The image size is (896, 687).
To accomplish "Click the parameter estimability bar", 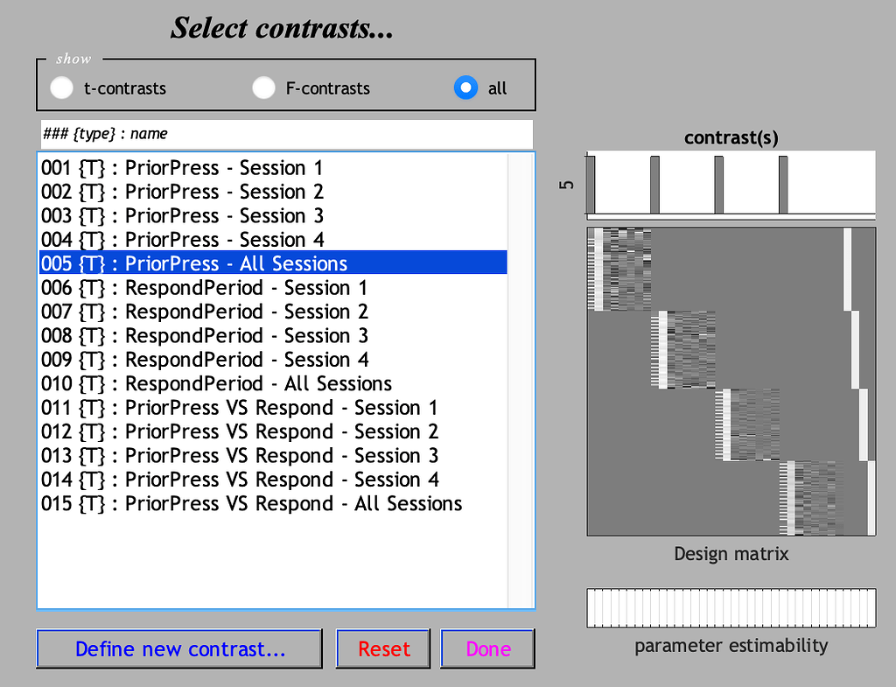I will click(x=731, y=608).
